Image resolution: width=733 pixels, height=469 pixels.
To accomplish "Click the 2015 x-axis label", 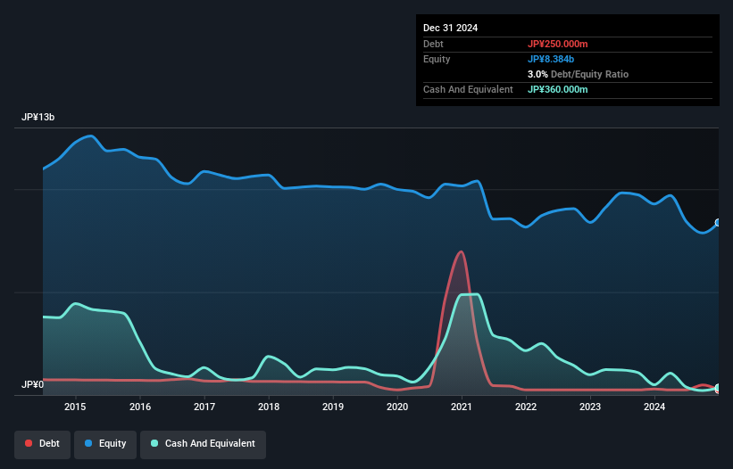I will coord(75,407).
